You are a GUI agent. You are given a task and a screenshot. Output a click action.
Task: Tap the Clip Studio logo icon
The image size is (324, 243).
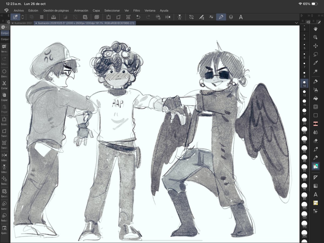coord(6,11)
